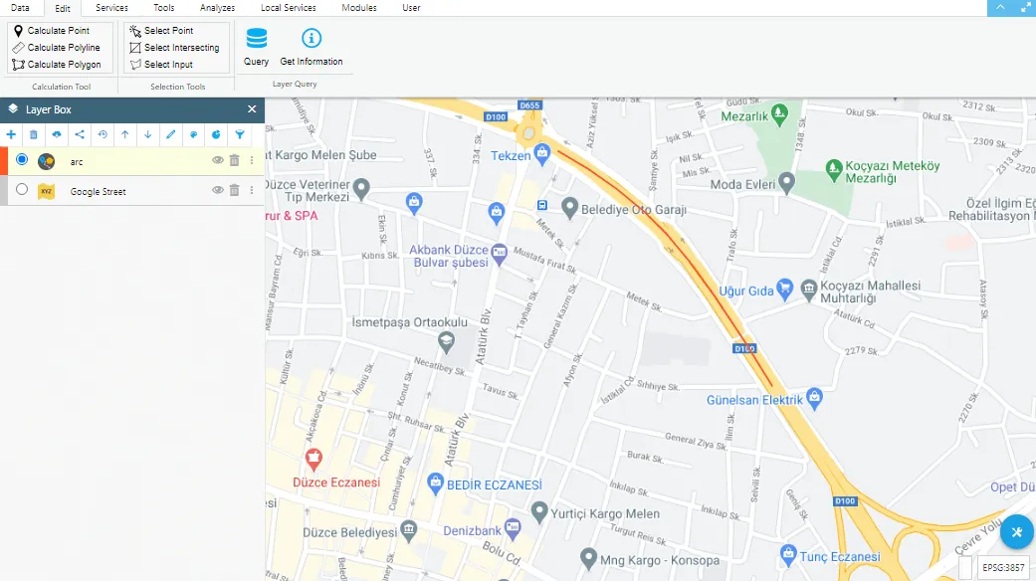Click the Uğur Gıda cart marker on map
Viewport: 1036px width, 581px height.
tap(784, 288)
